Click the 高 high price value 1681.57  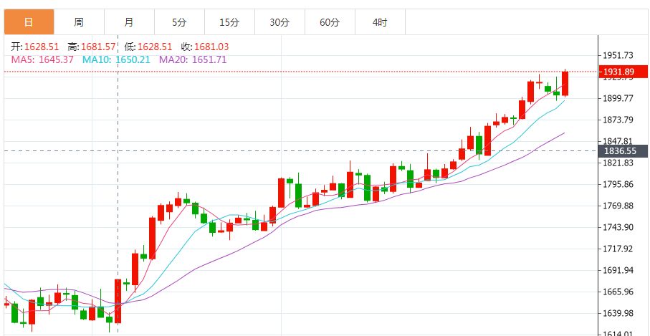98,47
